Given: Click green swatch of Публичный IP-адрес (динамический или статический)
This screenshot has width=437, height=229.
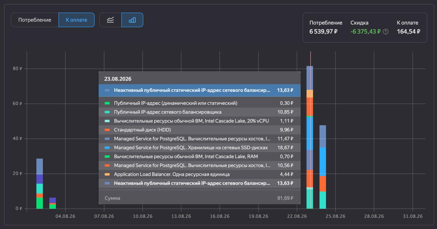Looking at the screenshot, I should (x=107, y=103).
